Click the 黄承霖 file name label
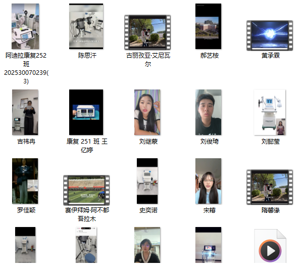The height and width of the screenshot is (269, 306). pyautogui.click(x=271, y=56)
